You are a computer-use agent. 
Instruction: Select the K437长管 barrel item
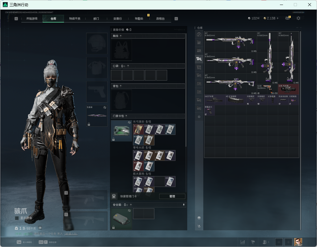[x=215, y=100]
